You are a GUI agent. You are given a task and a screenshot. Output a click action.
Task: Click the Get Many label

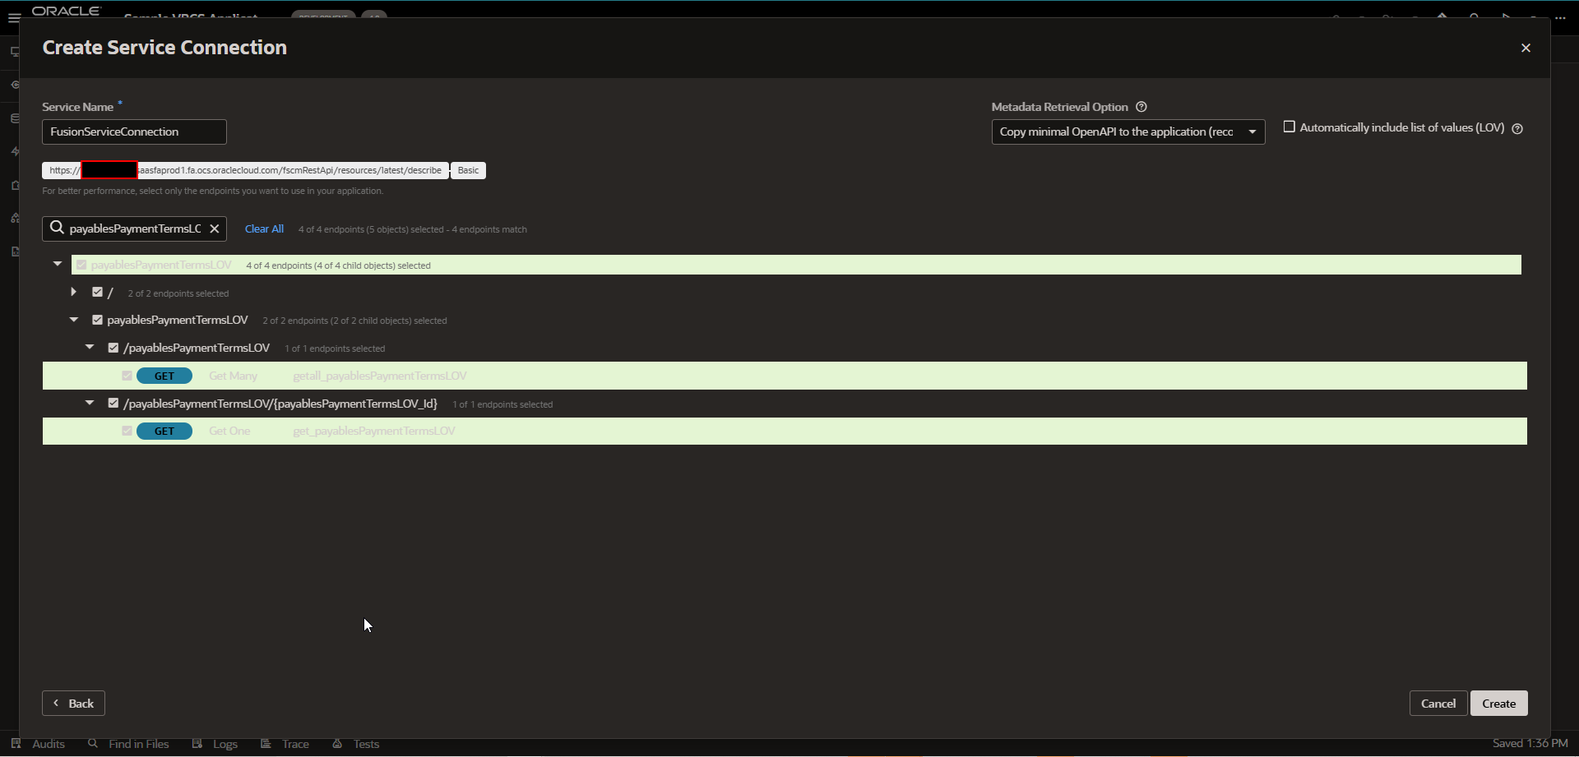[234, 376]
